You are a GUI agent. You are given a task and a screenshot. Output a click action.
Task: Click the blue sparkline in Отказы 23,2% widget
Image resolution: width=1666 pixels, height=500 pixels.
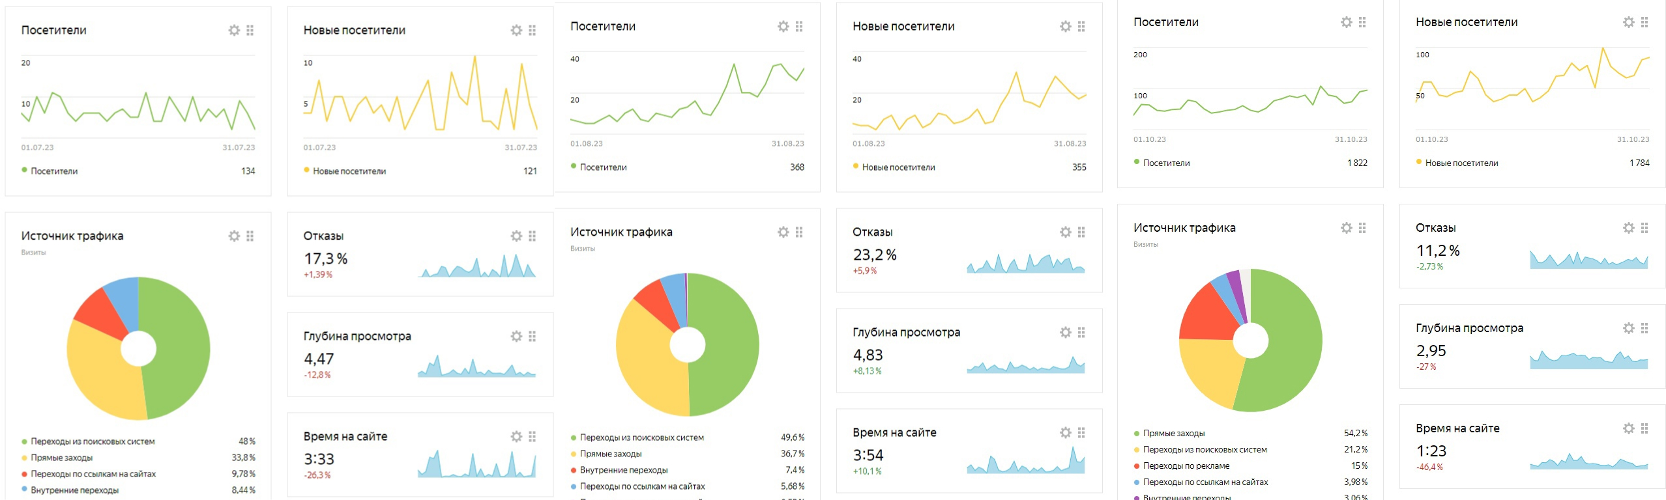click(1026, 264)
